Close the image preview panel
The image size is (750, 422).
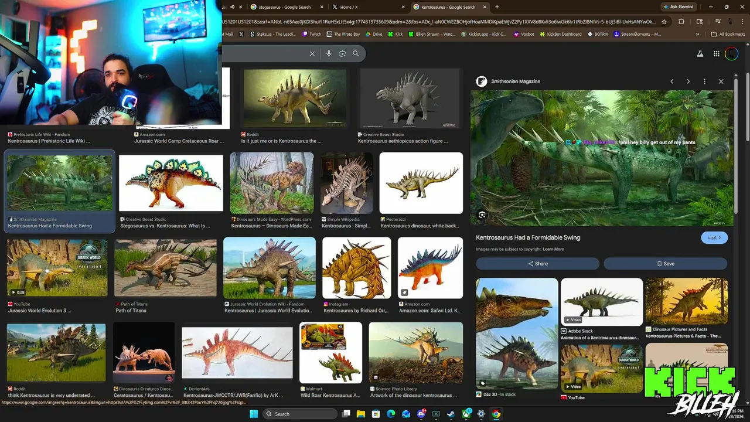(x=721, y=81)
